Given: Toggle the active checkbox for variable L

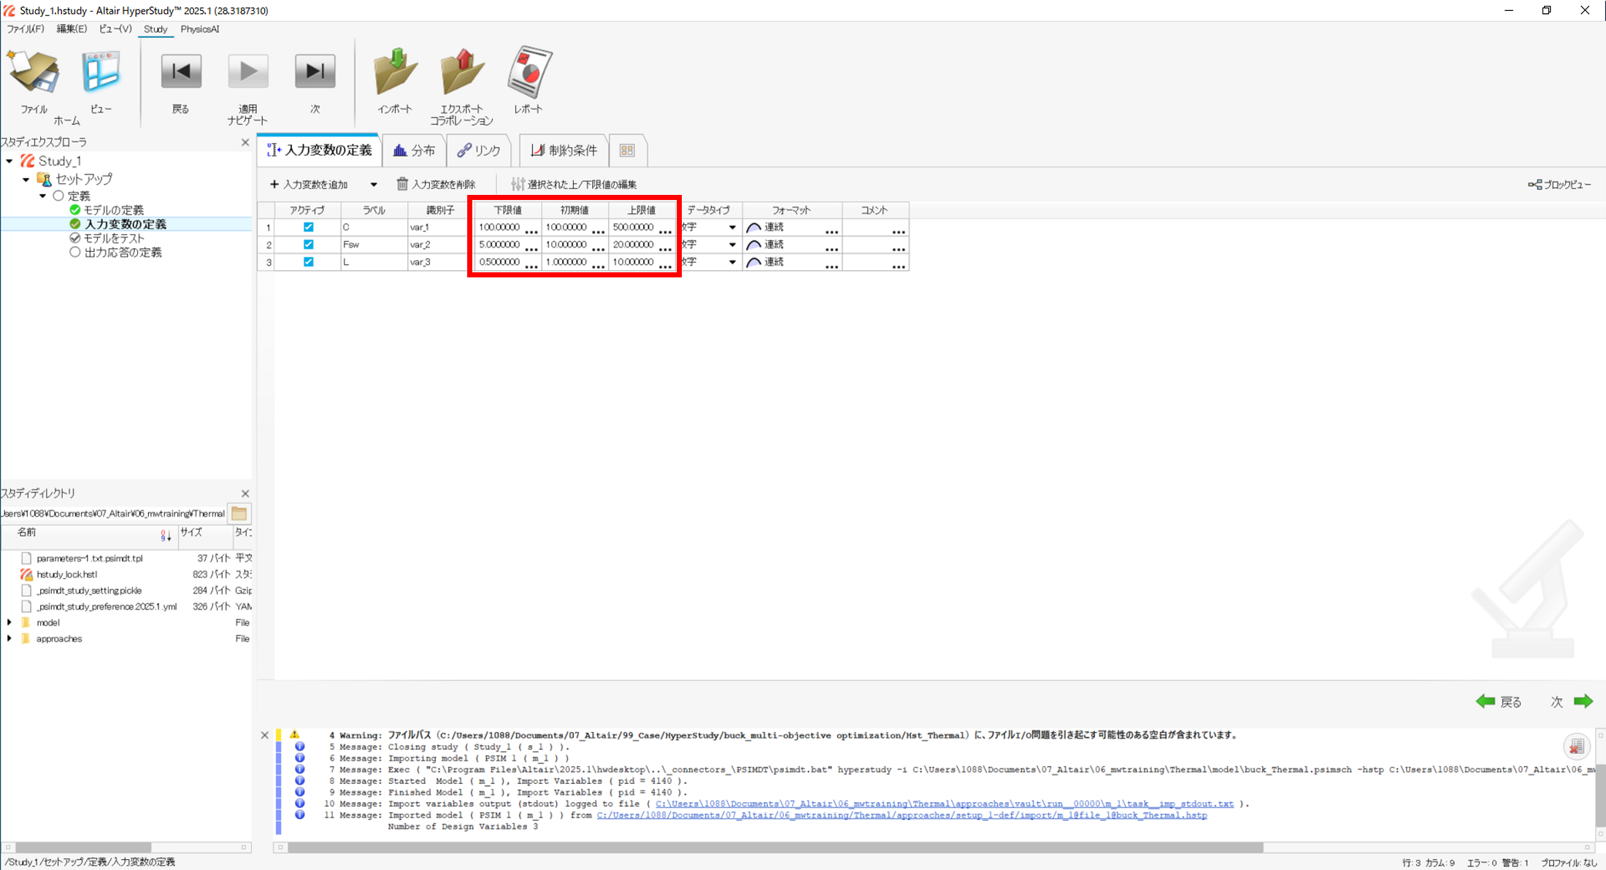Looking at the screenshot, I should [x=308, y=262].
